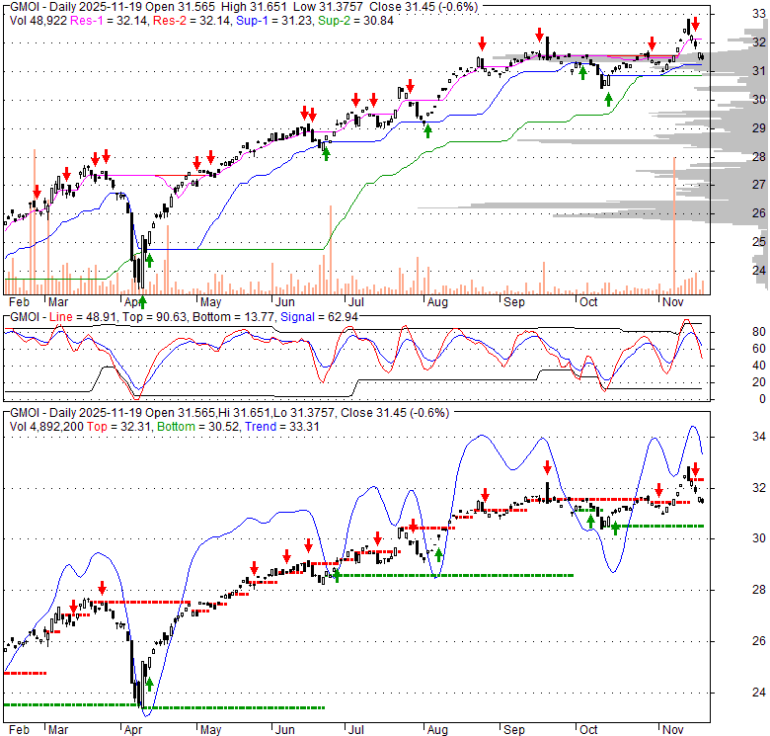Click the Aug month label under the top chart

tap(437, 302)
